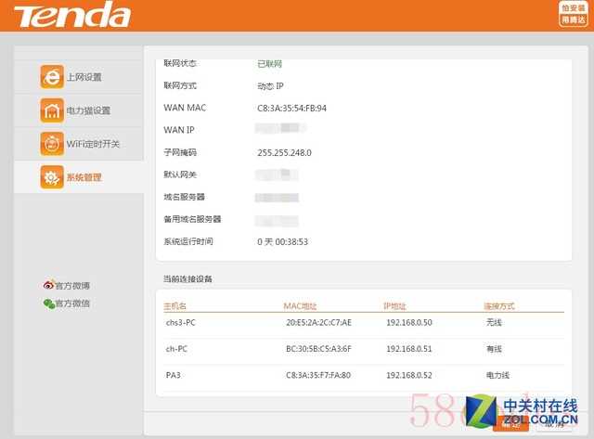Open the WiFi定时开关 menu item

point(93,144)
